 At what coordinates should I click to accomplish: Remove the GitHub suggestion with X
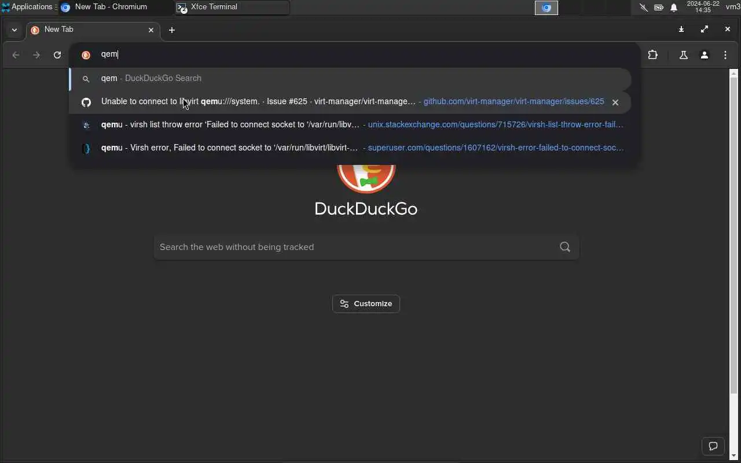coord(615,102)
